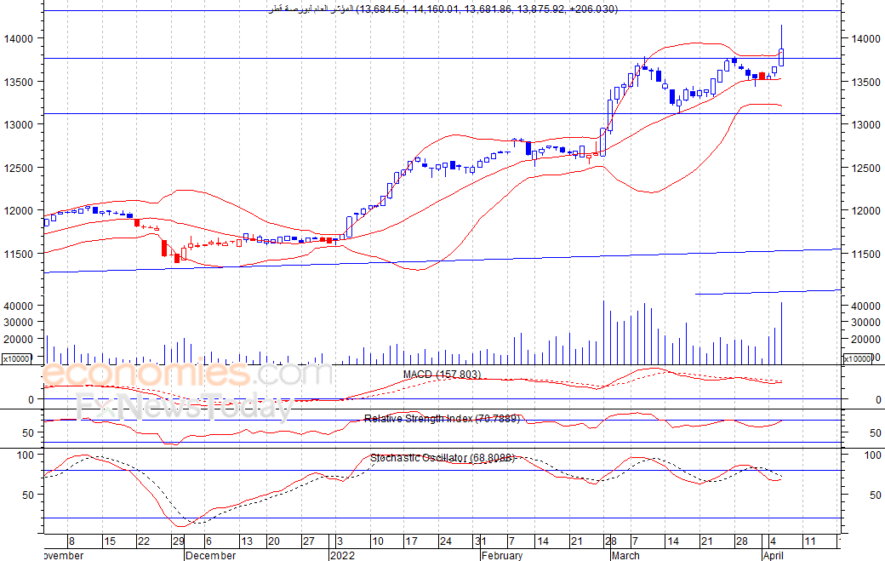Click the economies.com watermark logo
The height and width of the screenshot is (561, 885).
(x=186, y=373)
